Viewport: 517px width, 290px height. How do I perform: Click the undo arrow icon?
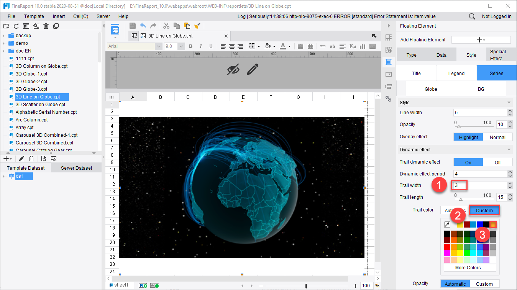143,26
